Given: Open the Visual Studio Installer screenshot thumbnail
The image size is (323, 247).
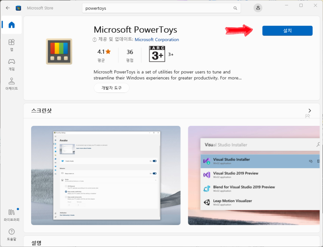Looking at the screenshot, I should (x=254, y=176).
